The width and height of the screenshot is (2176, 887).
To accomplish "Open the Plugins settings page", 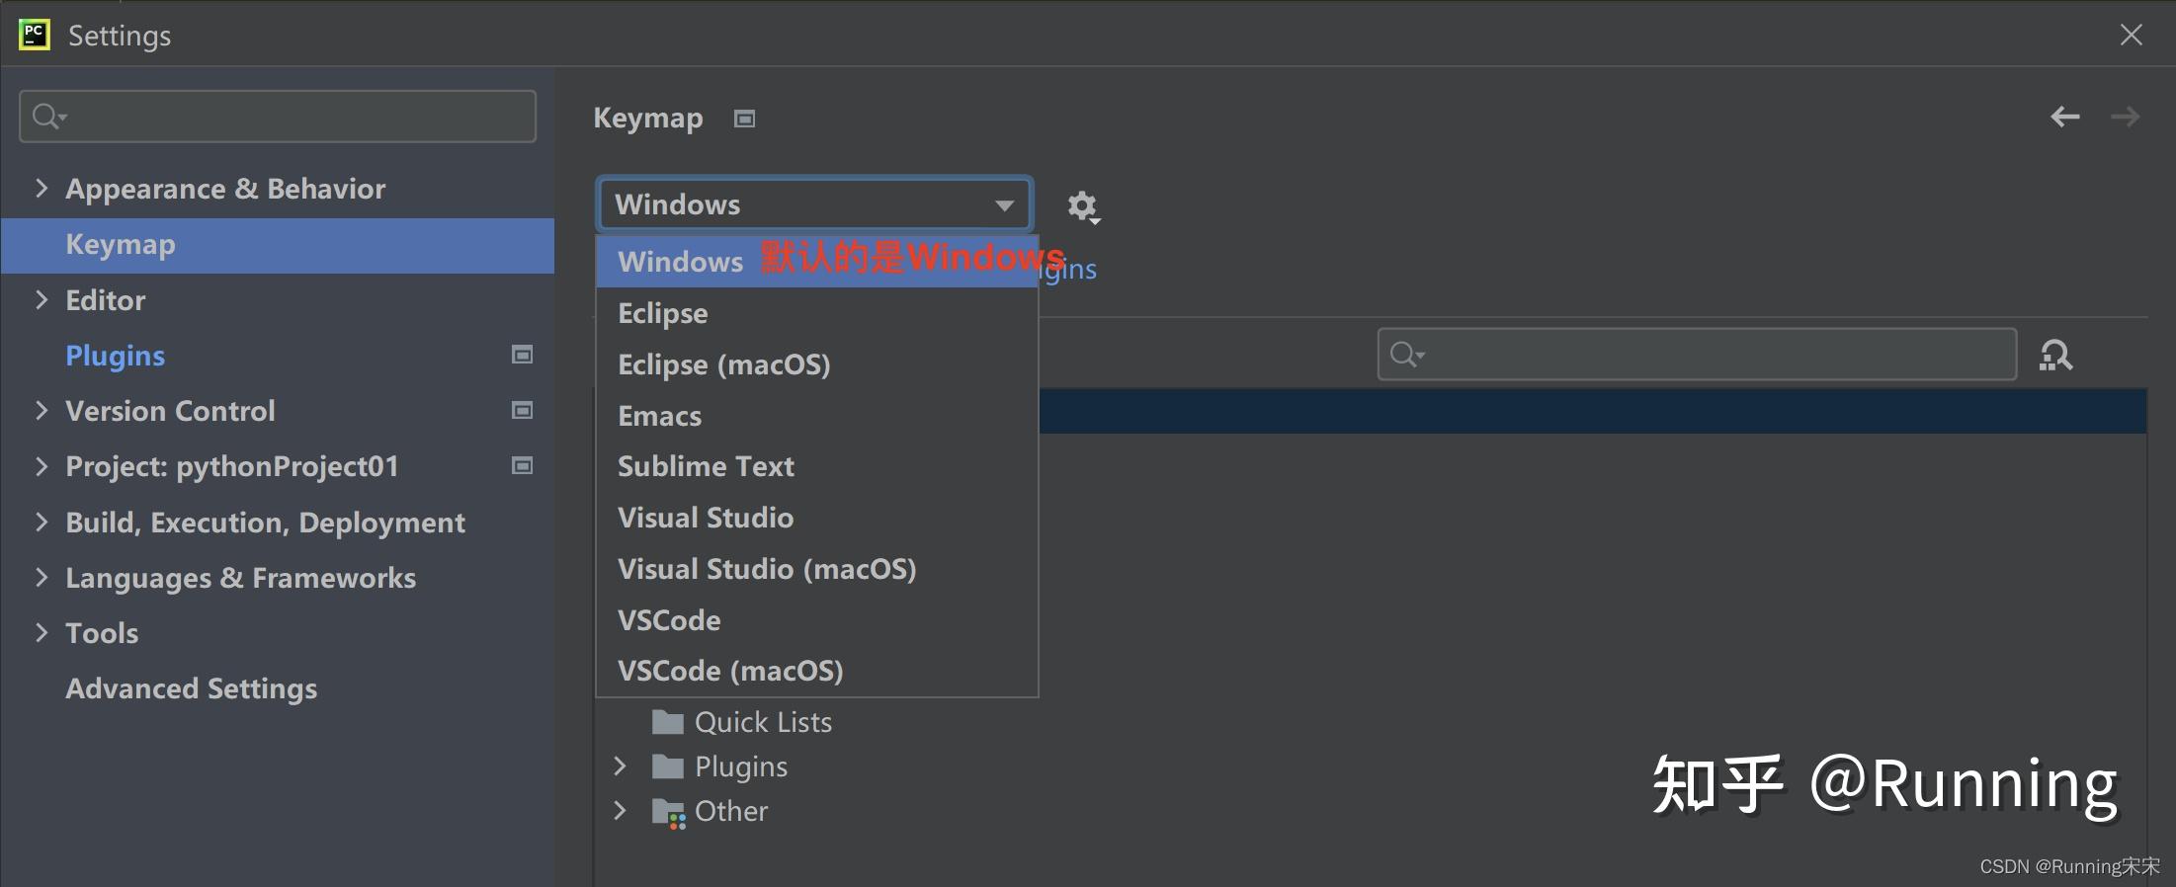I will tap(115, 356).
